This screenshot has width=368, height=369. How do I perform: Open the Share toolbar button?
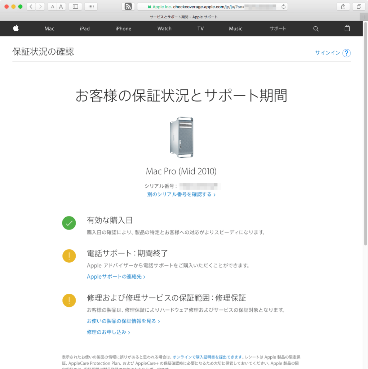(x=343, y=6)
